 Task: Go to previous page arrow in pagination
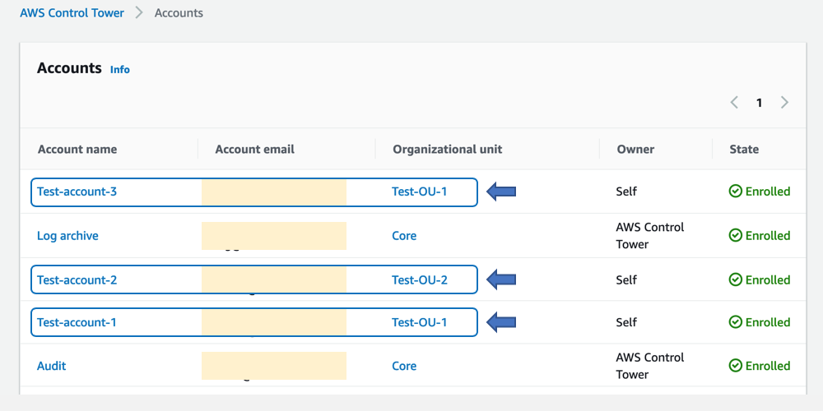[734, 103]
